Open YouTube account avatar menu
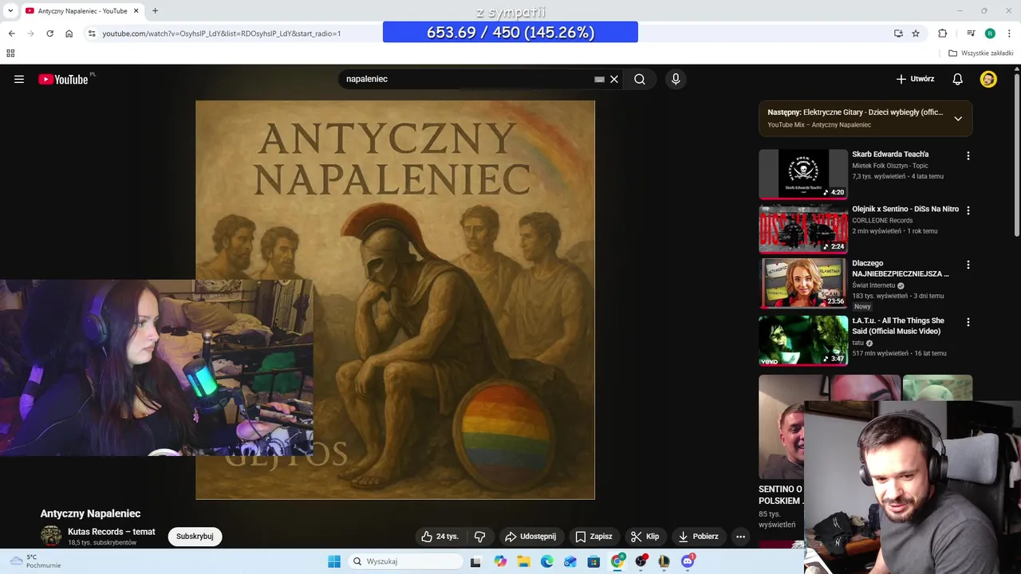 coord(988,79)
